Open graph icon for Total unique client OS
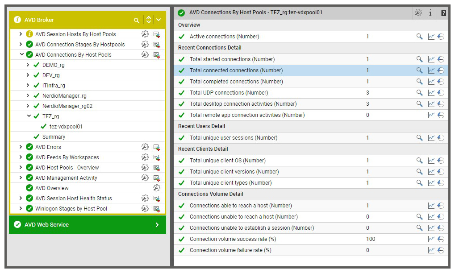 click(x=431, y=161)
